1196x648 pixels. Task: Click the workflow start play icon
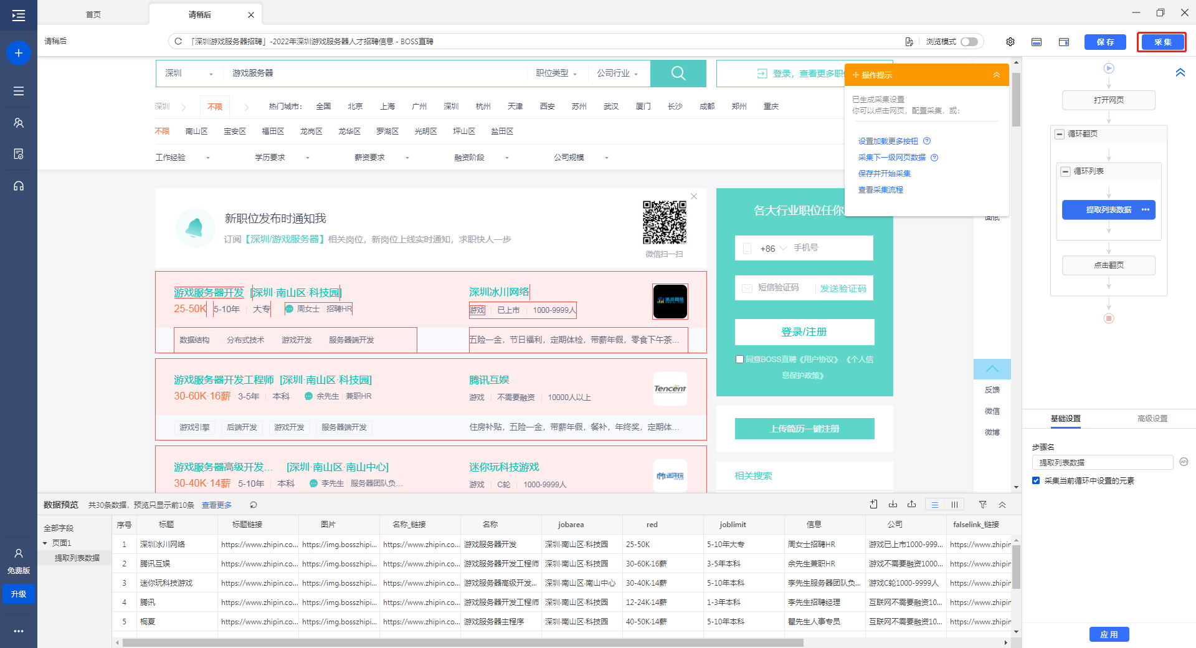[1109, 68]
